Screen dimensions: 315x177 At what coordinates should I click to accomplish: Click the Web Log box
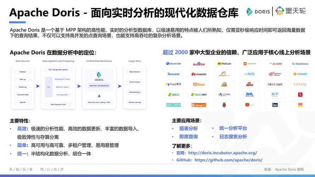23,79
